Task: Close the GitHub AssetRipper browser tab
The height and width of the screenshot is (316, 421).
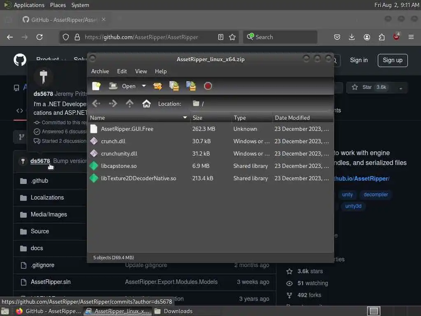Action: point(104,19)
